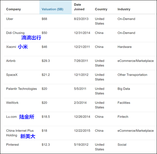Click Palantir's United States country cell

pyautogui.click(x=100, y=91)
